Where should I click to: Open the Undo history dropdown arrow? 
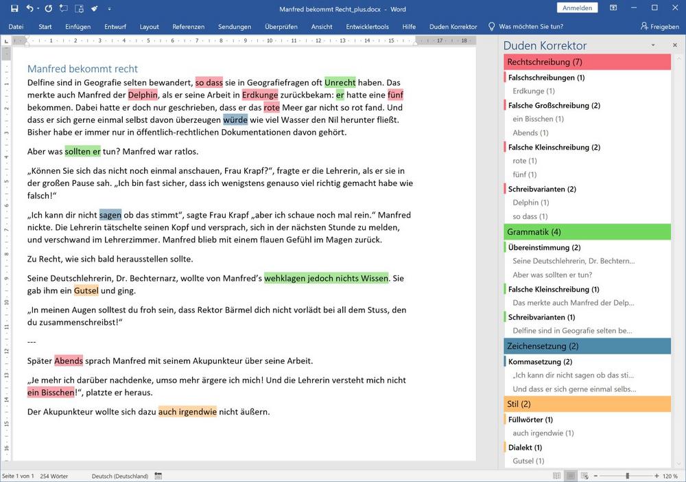[38, 8]
